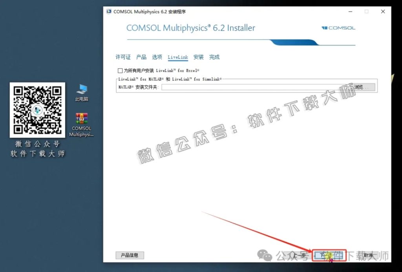Click the 取消 button

tap(367, 255)
